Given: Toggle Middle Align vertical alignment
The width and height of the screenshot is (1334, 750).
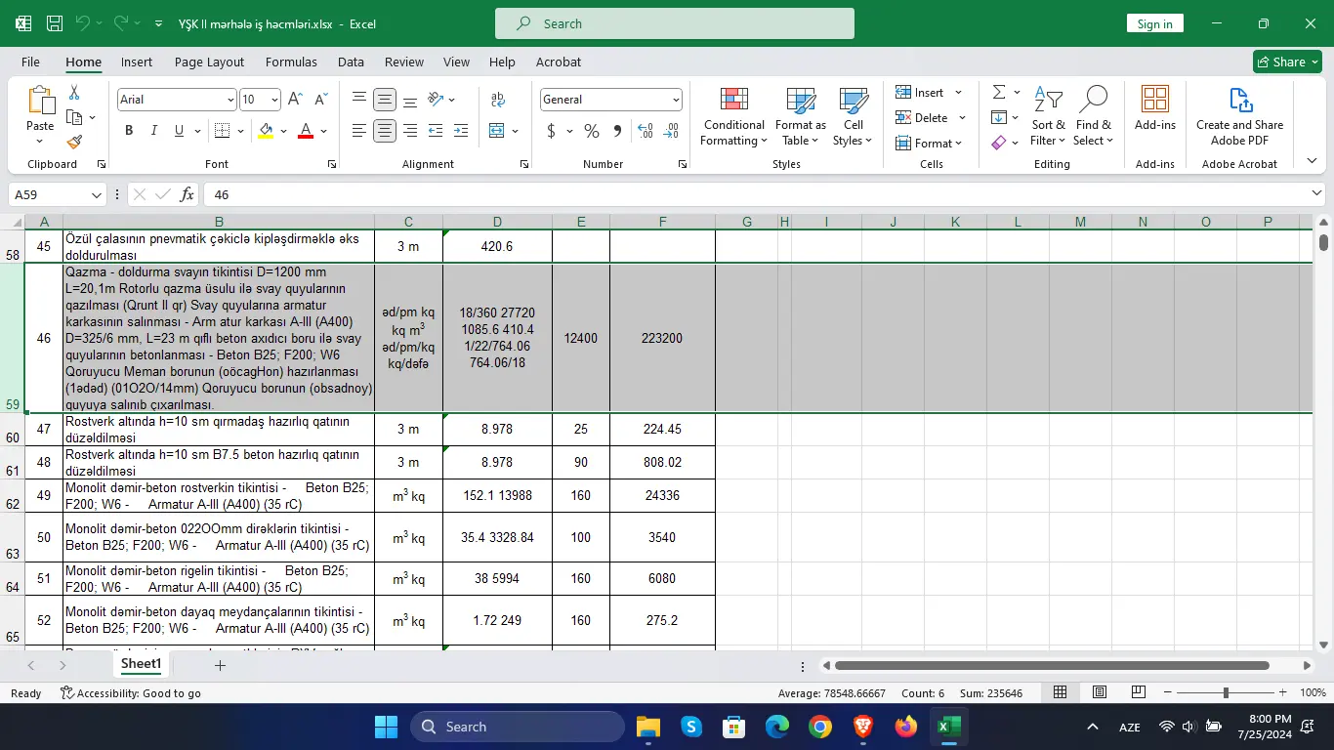Looking at the screenshot, I should tap(385, 100).
